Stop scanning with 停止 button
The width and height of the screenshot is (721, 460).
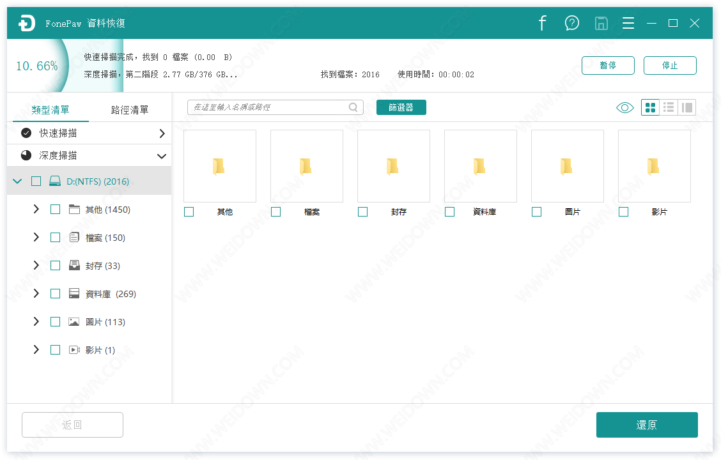point(670,65)
